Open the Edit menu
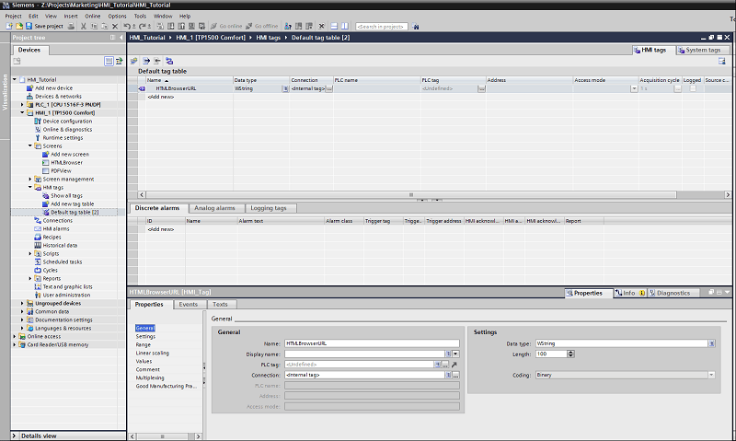The height and width of the screenshot is (441, 736). [x=33, y=16]
